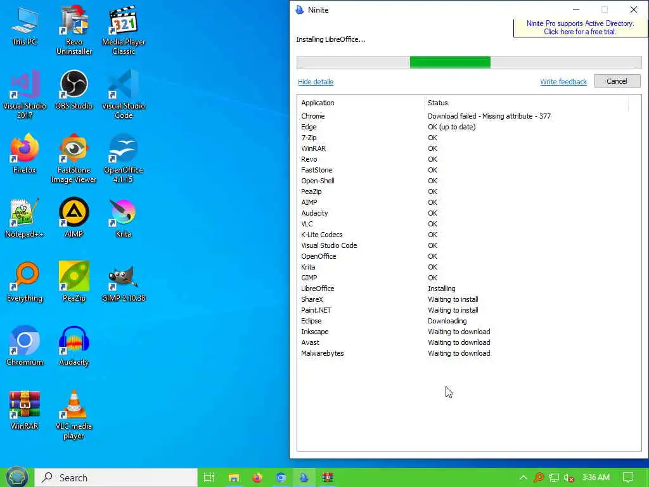The height and width of the screenshot is (487, 649).
Task: Select the Krita desktop icon
Action: click(x=124, y=218)
